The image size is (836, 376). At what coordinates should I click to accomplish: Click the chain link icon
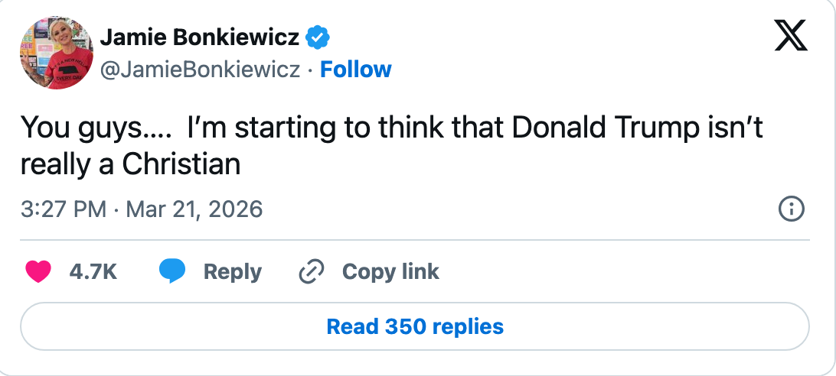click(312, 271)
